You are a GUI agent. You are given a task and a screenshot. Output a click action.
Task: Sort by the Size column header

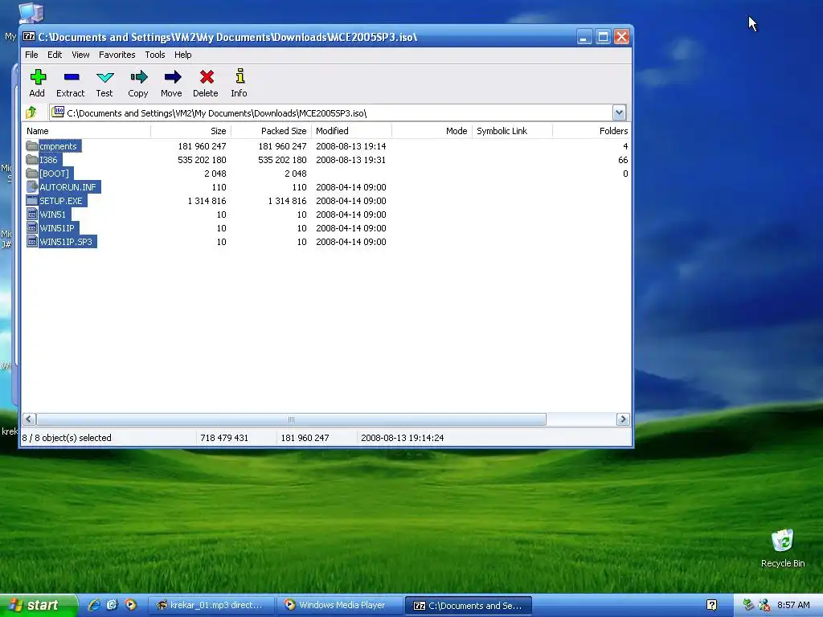[x=190, y=131]
